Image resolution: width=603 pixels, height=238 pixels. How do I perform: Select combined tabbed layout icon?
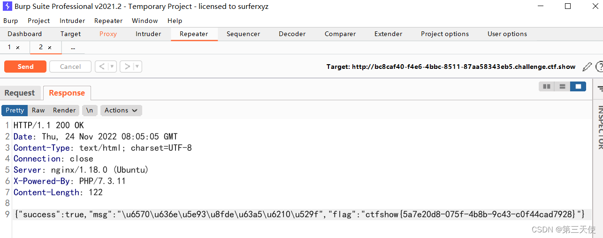pyautogui.click(x=578, y=86)
